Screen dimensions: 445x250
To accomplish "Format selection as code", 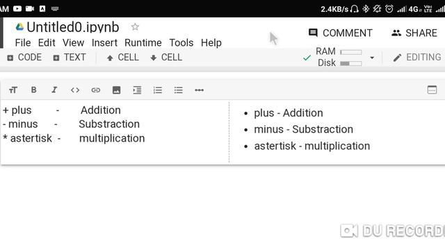I will [75, 90].
